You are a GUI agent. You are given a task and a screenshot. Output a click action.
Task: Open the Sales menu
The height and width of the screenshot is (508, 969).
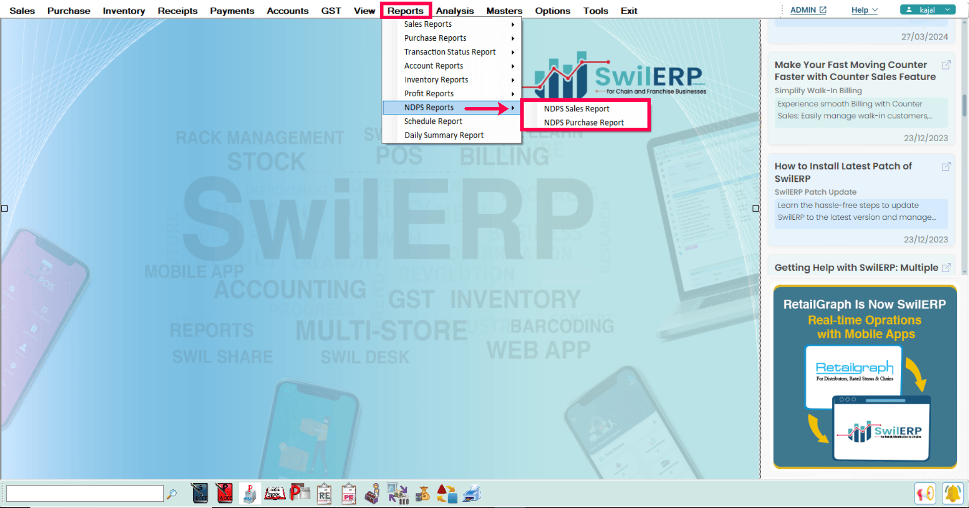point(22,11)
